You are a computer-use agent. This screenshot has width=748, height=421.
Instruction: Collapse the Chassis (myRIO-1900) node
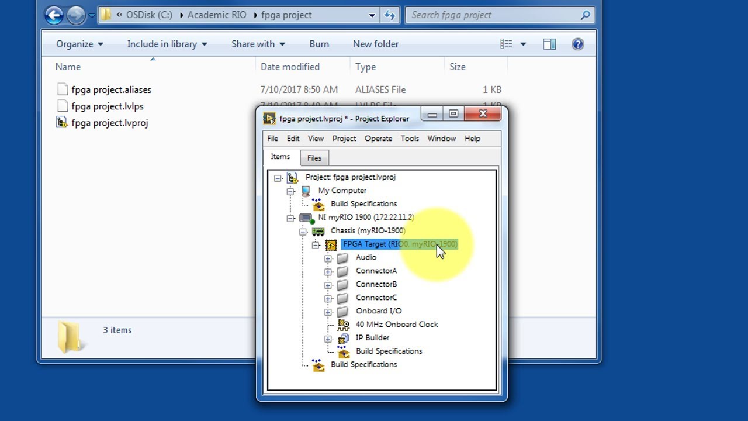303,232
